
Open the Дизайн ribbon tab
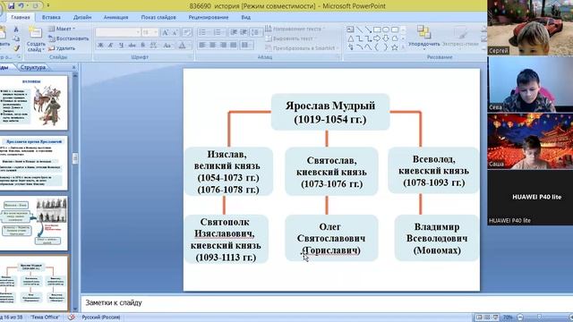(82, 17)
